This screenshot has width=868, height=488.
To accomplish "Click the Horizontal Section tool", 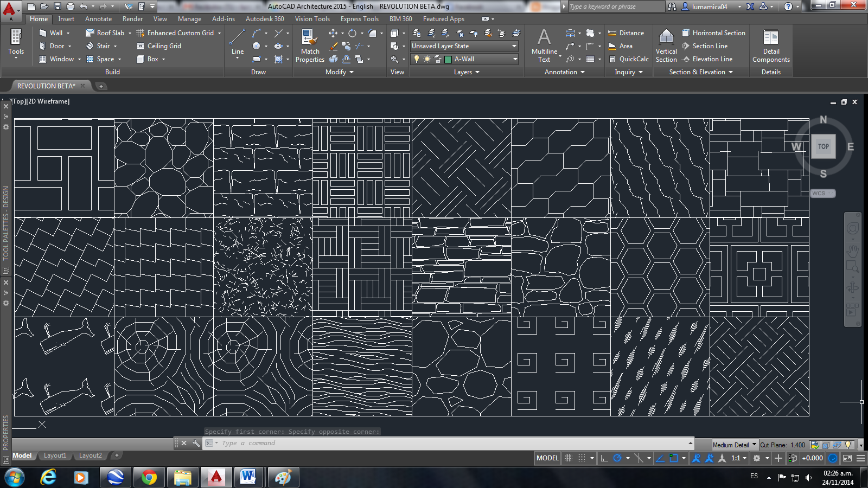I will [715, 33].
